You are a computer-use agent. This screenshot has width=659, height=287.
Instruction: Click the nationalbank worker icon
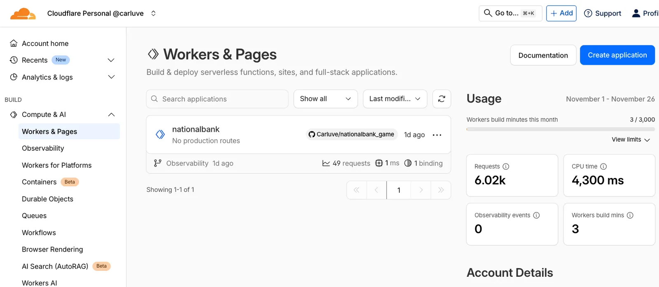point(160,134)
